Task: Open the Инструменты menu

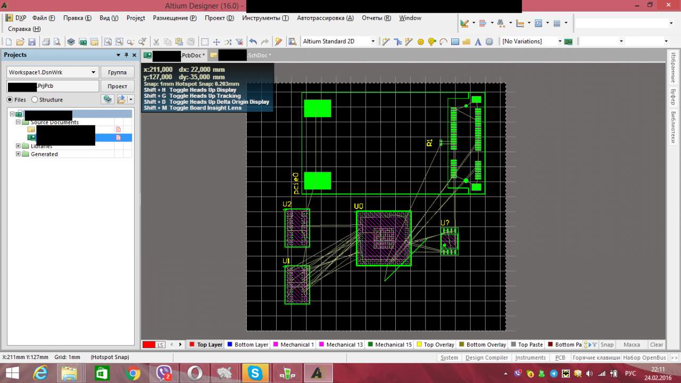Action: [265, 18]
